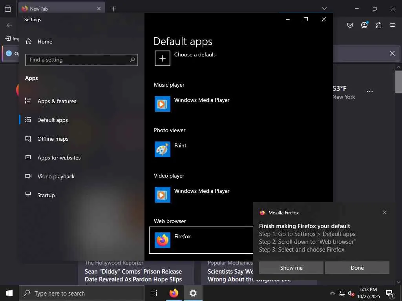Open Firefox View icon at top left
This screenshot has height=301, width=402.
(x=8, y=9)
